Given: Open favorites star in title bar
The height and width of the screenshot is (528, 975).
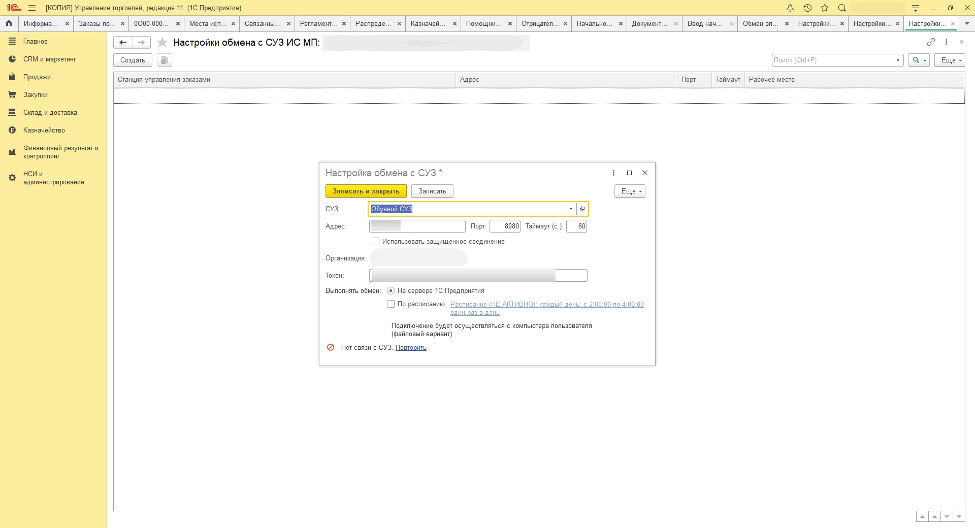Looking at the screenshot, I should (825, 8).
